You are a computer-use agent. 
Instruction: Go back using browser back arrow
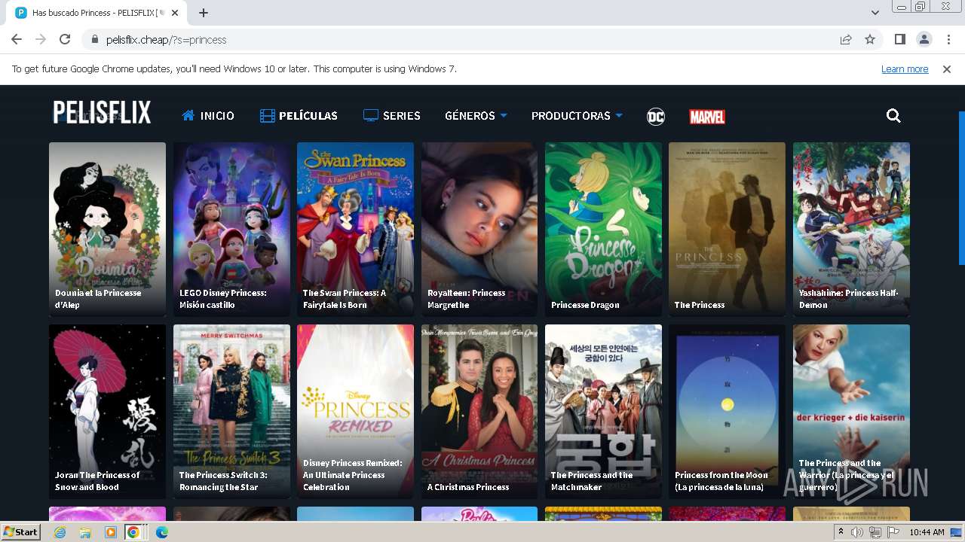[x=17, y=40]
